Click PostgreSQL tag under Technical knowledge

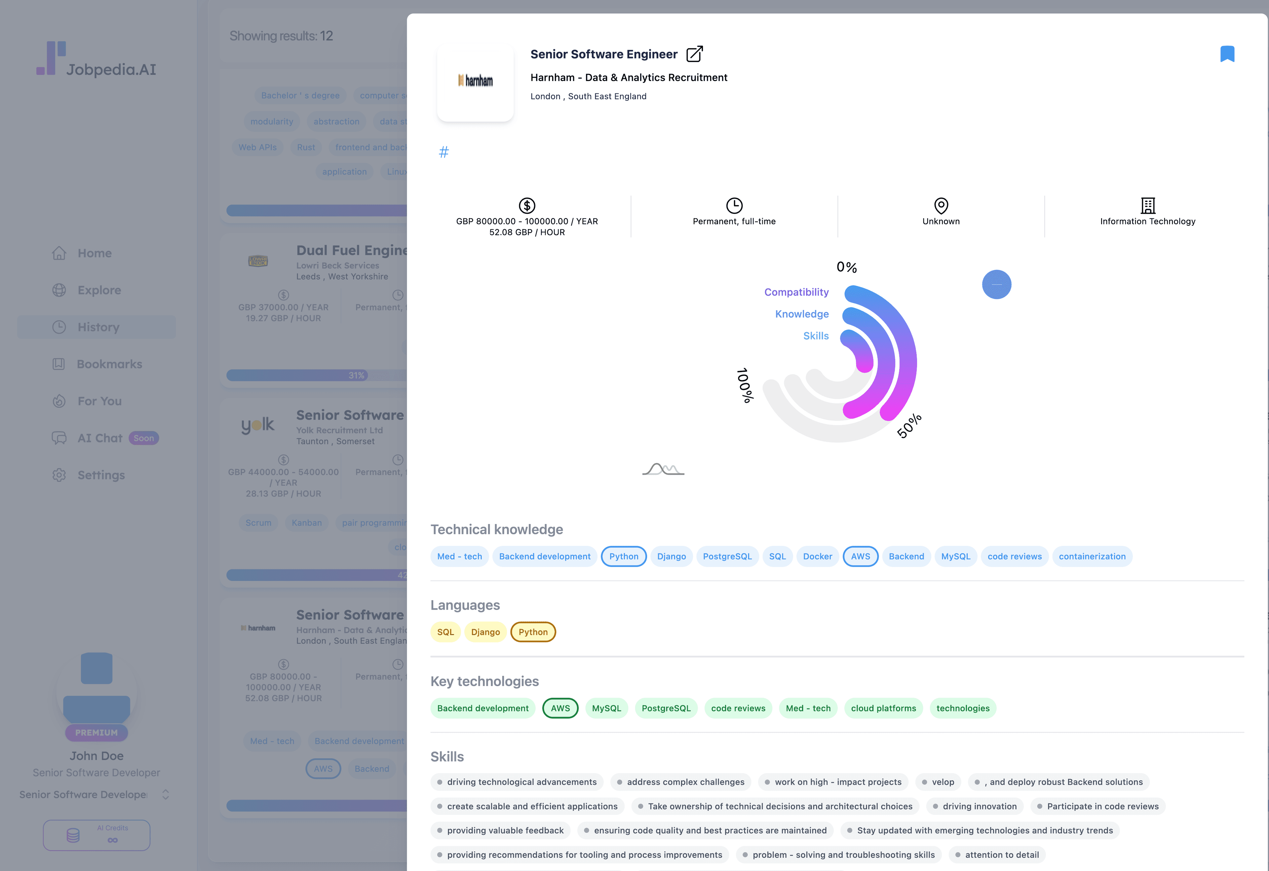(x=727, y=556)
